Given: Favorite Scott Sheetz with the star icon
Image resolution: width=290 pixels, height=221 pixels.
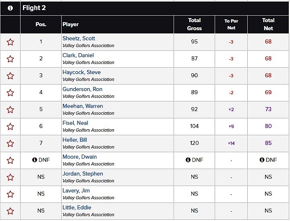Looking at the screenshot, I should (x=10, y=42).
